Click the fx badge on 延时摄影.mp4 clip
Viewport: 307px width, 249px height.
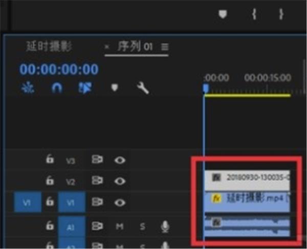pyautogui.click(x=216, y=198)
